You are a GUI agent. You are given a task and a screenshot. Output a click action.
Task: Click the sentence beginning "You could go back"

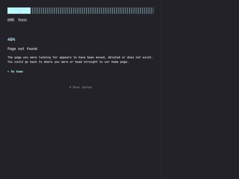point(68,62)
